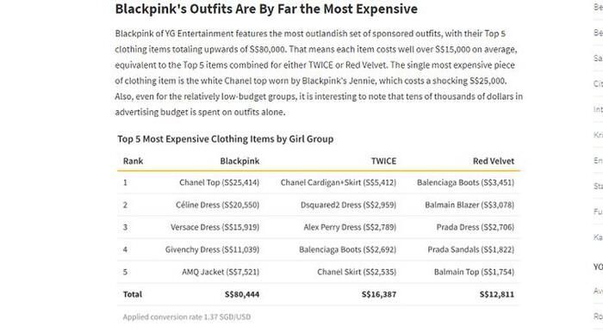Select cell "Chanel Top (S$25,414)"
Image resolution: width=603 pixels, height=332 pixels.
click(219, 182)
